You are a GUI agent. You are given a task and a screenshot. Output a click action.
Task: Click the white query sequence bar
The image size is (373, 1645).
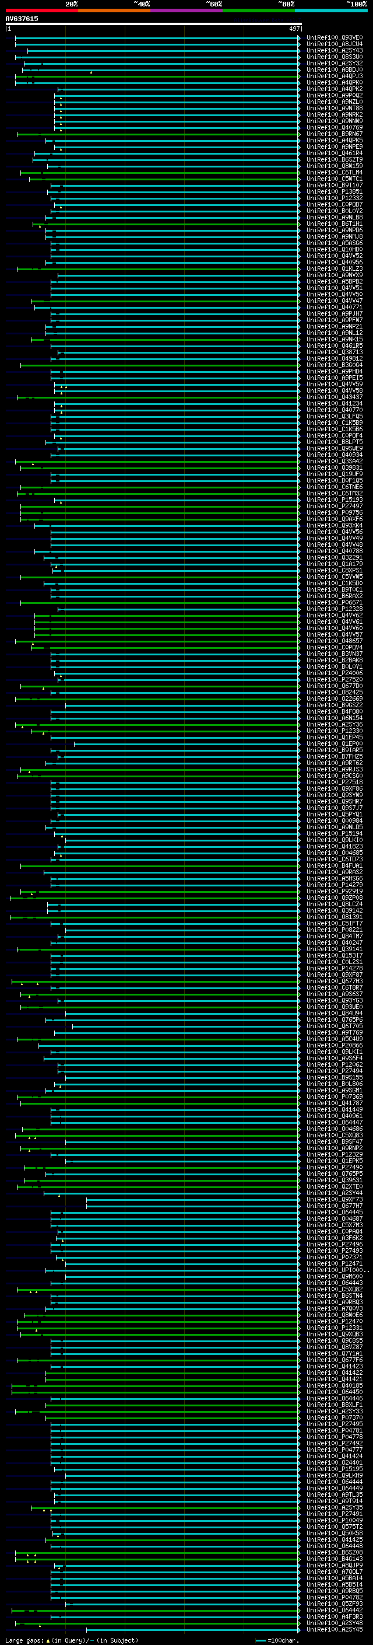[x=154, y=23]
